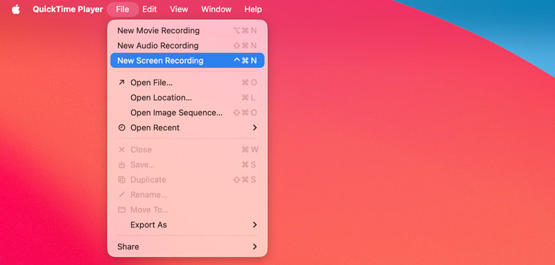This screenshot has width=555, height=265.
Task: Click the arrow icon beside Open File
Action: (x=121, y=83)
